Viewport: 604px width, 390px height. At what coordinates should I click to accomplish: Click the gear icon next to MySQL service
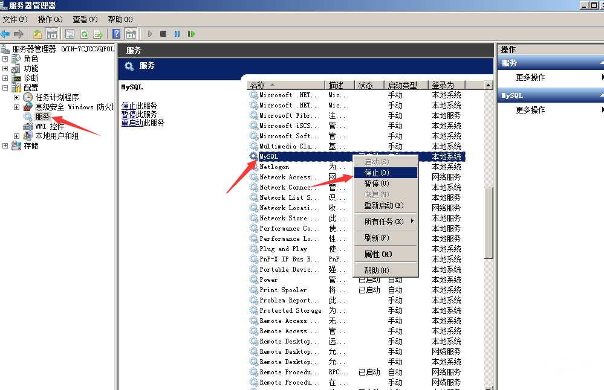point(254,156)
